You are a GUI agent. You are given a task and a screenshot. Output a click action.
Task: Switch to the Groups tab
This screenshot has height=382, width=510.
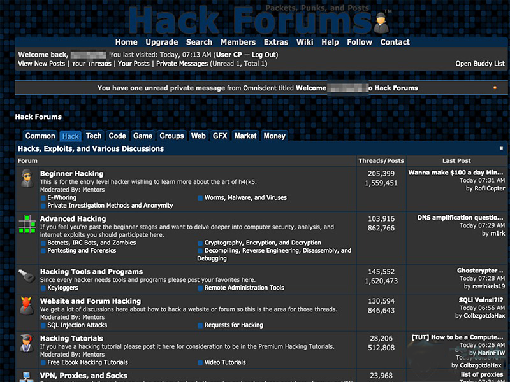(171, 136)
